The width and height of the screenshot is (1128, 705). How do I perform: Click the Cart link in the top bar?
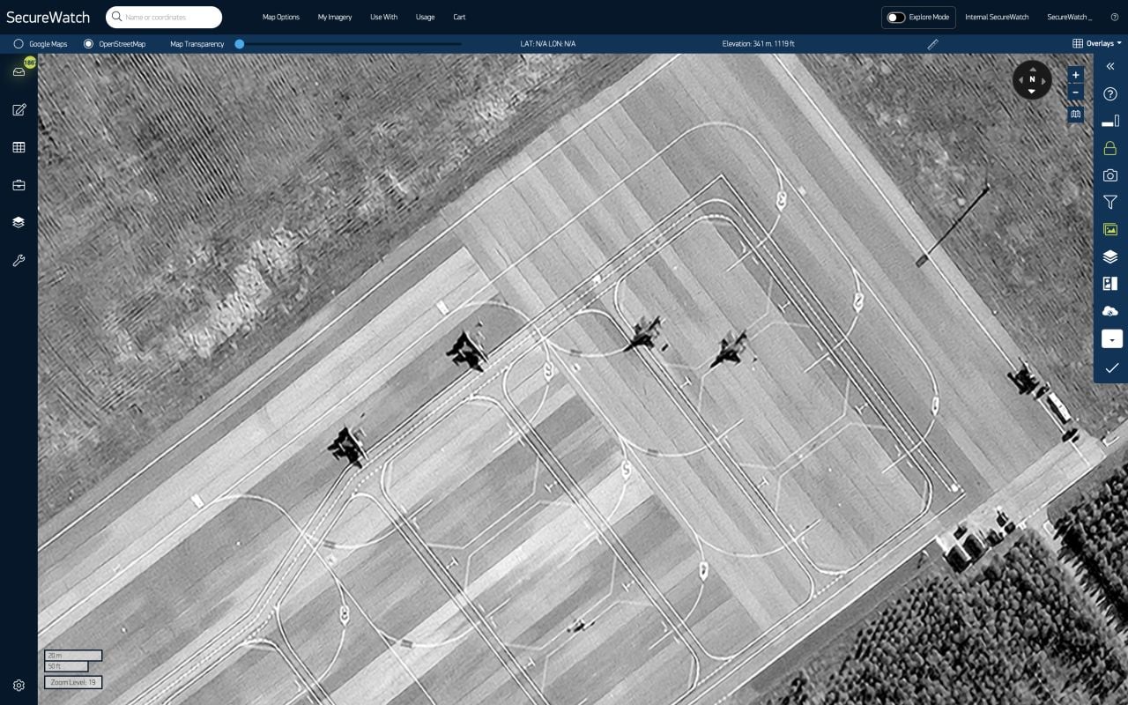tap(458, 17)
